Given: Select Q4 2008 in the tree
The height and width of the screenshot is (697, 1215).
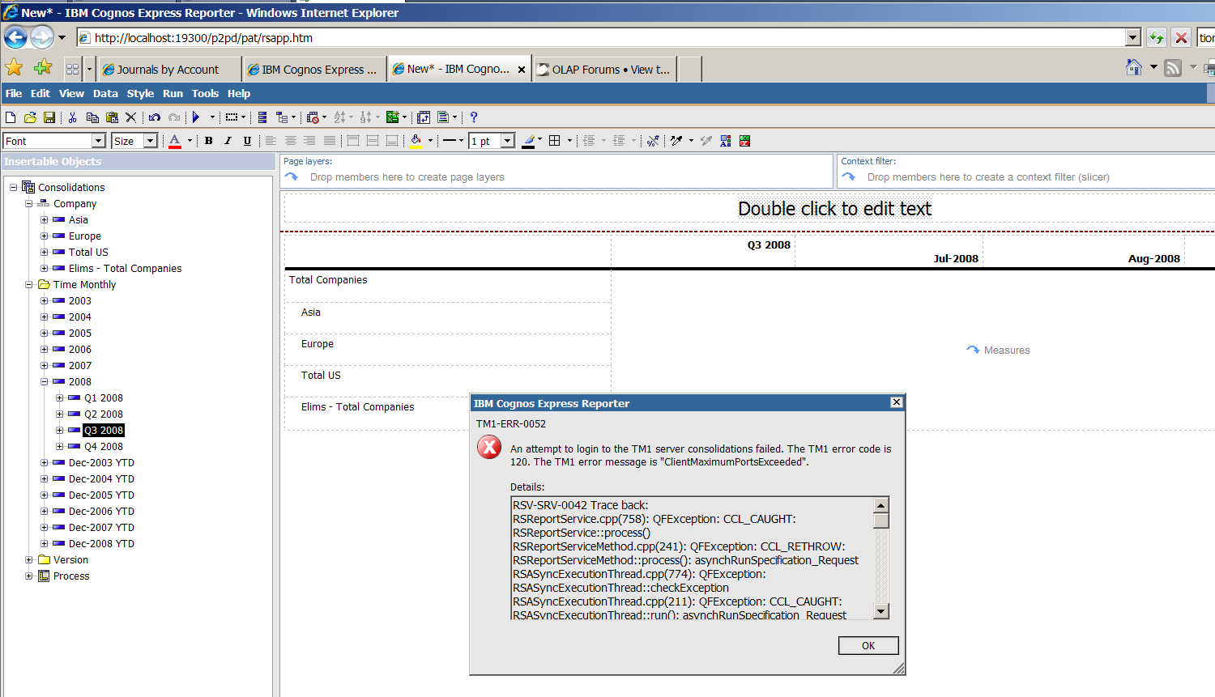Looking at the screenshot, I should tap(104, 446).
